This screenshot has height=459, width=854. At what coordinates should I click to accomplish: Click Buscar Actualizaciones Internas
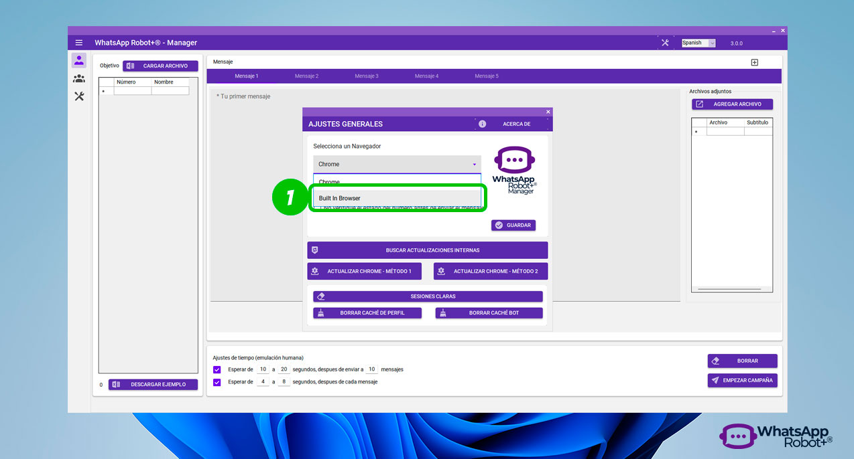coord(428,250)
